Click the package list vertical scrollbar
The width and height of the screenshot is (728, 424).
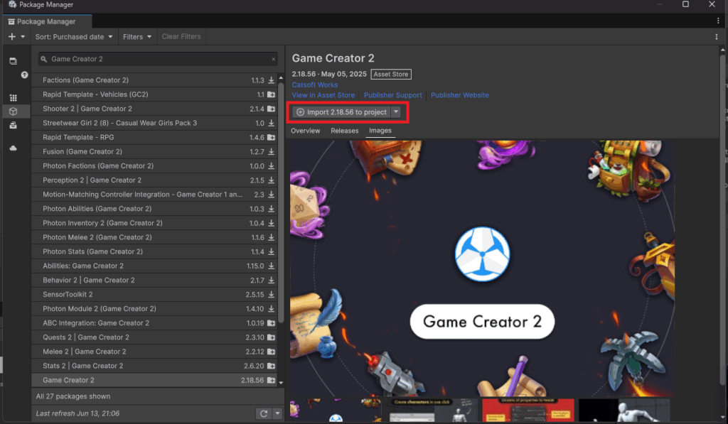pos(281,204)
